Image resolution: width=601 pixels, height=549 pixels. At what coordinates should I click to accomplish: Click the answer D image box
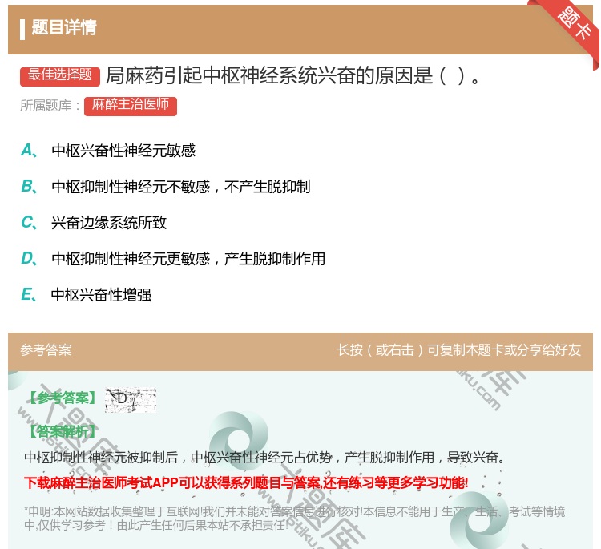(x=131, y=400)
